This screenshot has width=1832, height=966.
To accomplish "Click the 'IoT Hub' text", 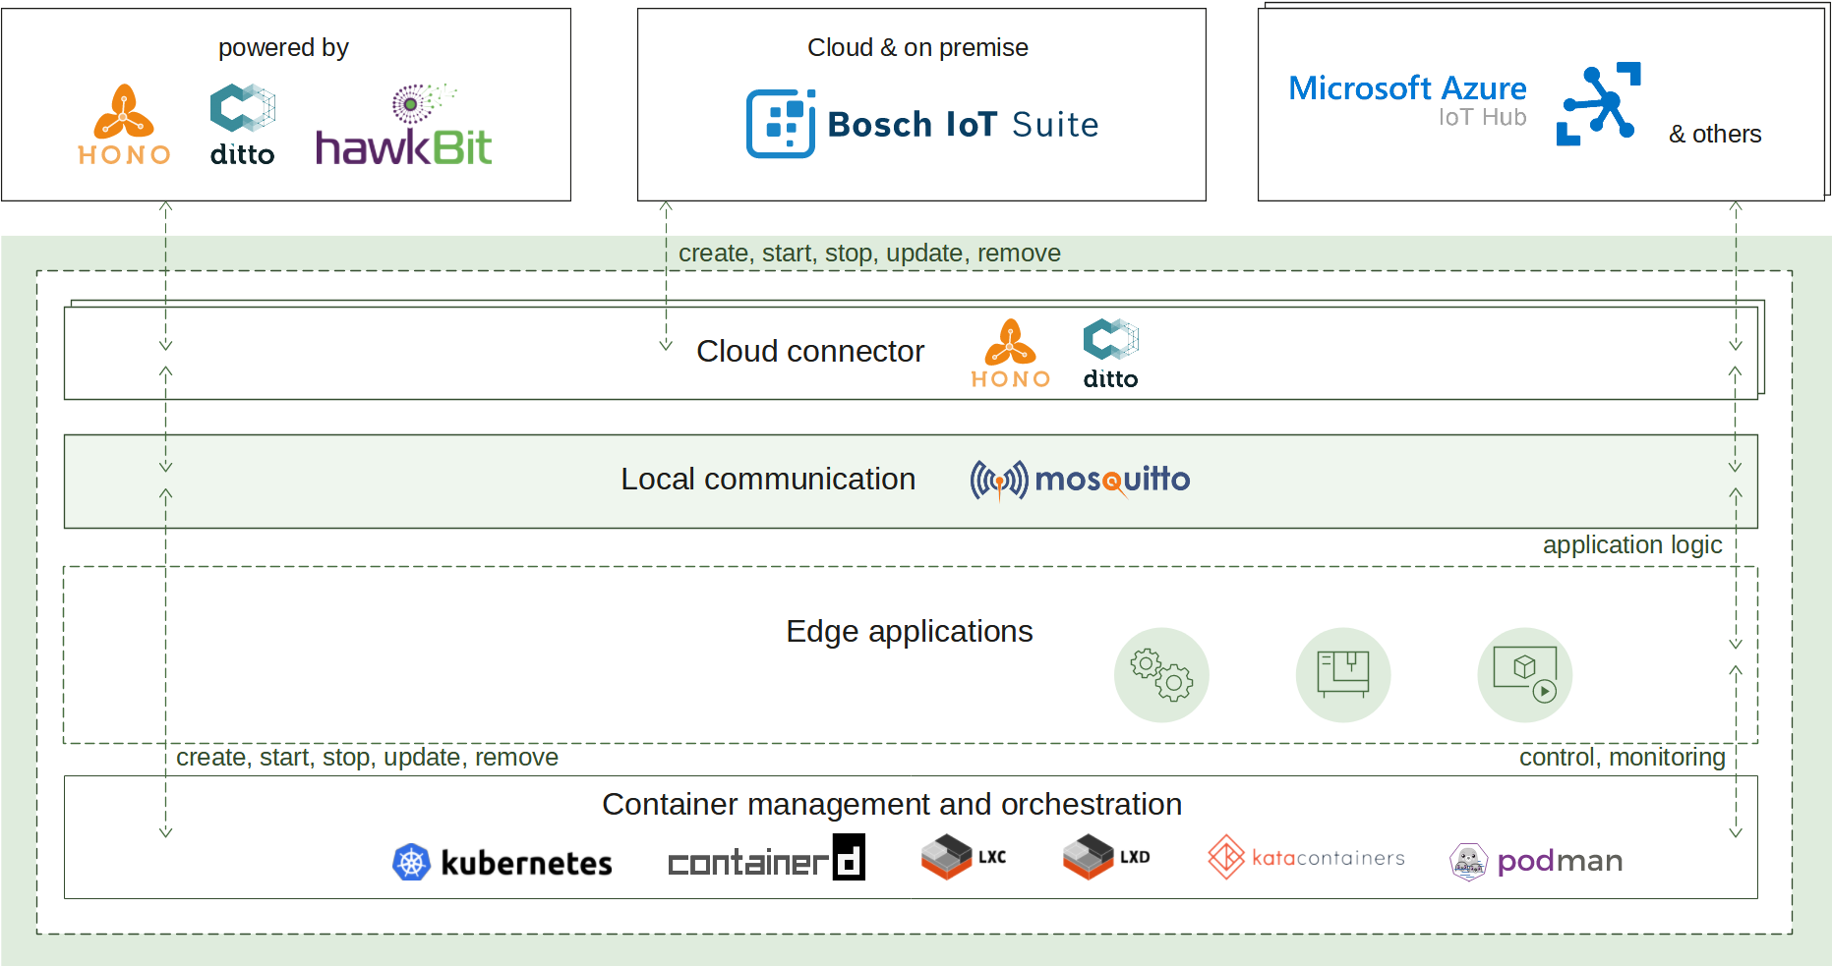I will click(x=1482, y=117).
